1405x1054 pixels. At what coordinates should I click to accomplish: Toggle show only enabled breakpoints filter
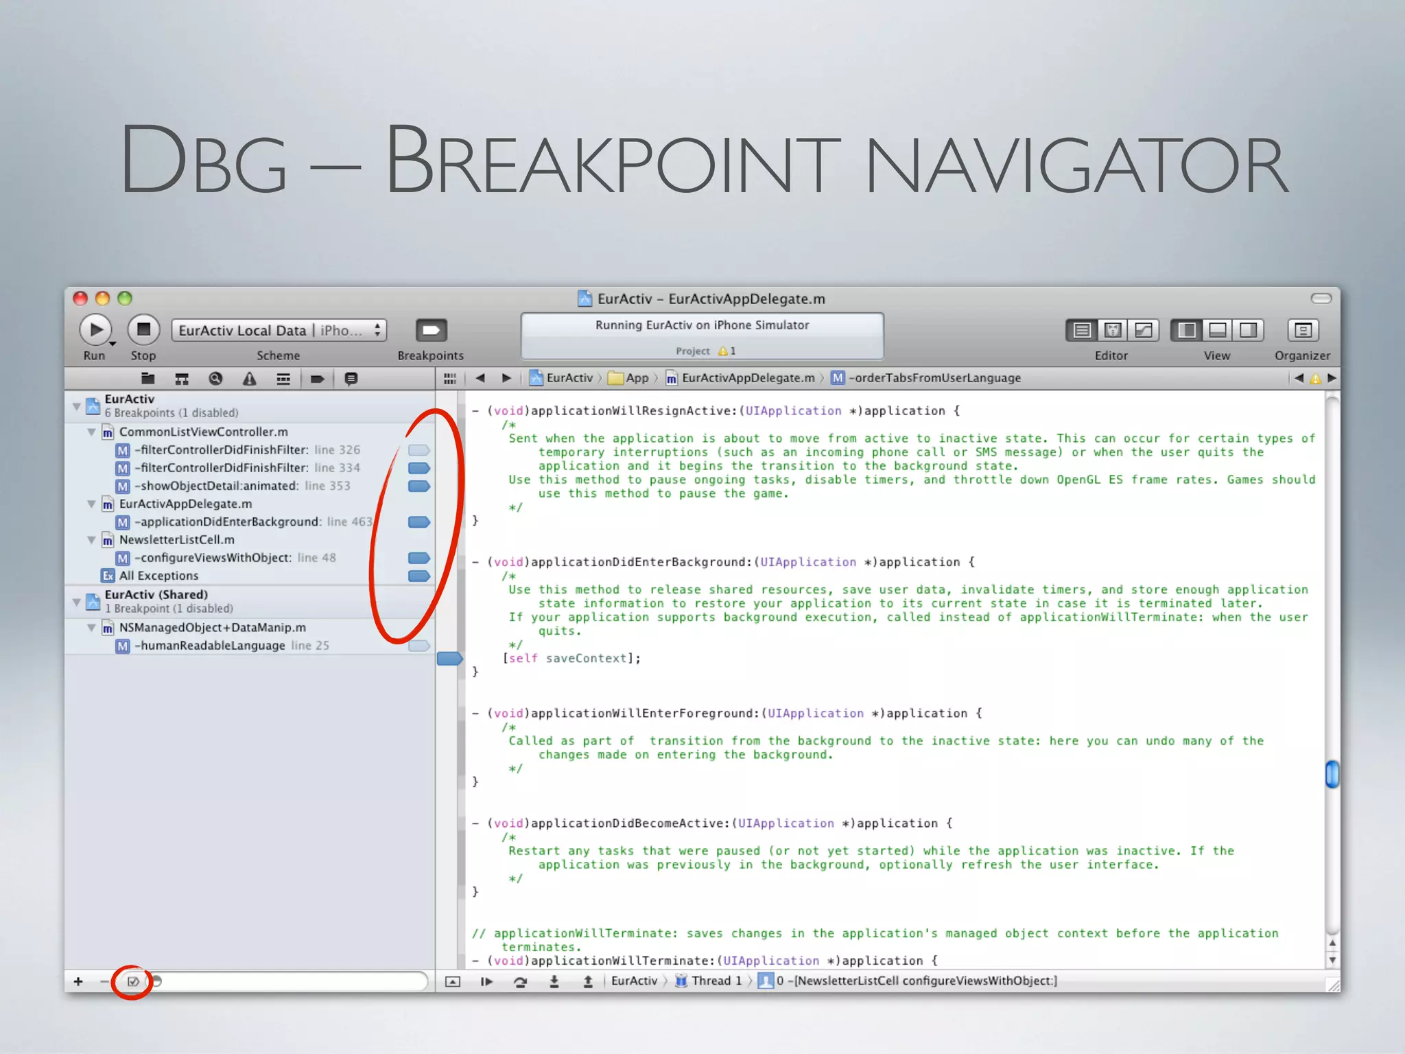pos(133,982)
